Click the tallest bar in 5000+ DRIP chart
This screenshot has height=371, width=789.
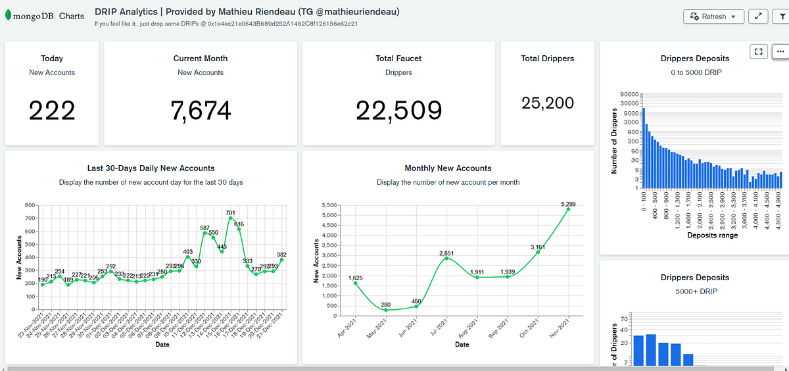click(x=652, y=350)
